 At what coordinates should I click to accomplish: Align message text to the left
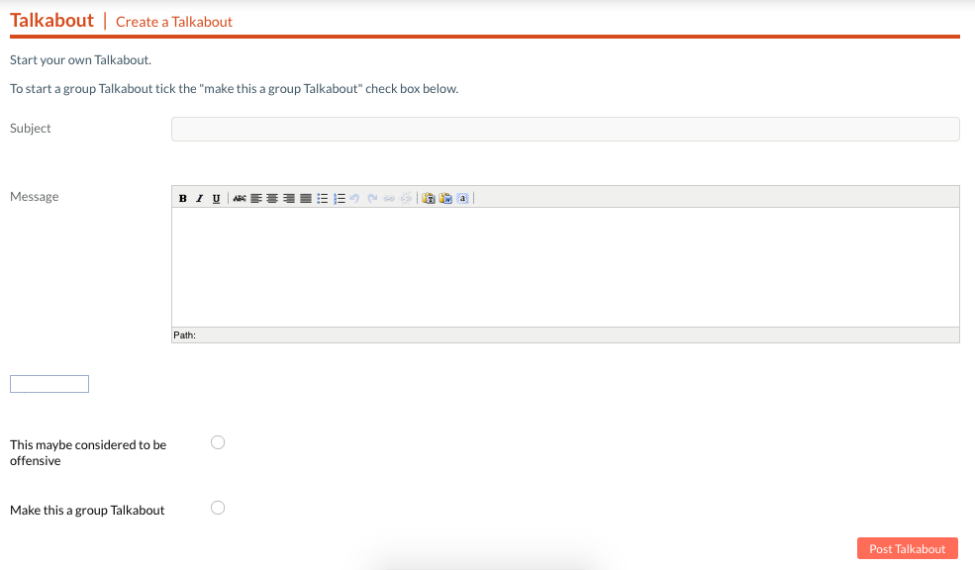(x=256, y=198)
